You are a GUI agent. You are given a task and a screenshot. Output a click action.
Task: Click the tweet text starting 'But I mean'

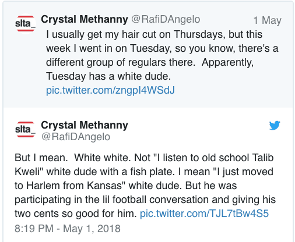145,186
